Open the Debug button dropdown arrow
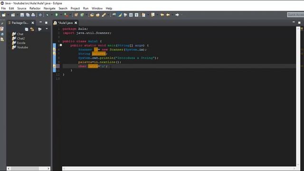Viewport: 304px width, 171px height. coord(52,15)
